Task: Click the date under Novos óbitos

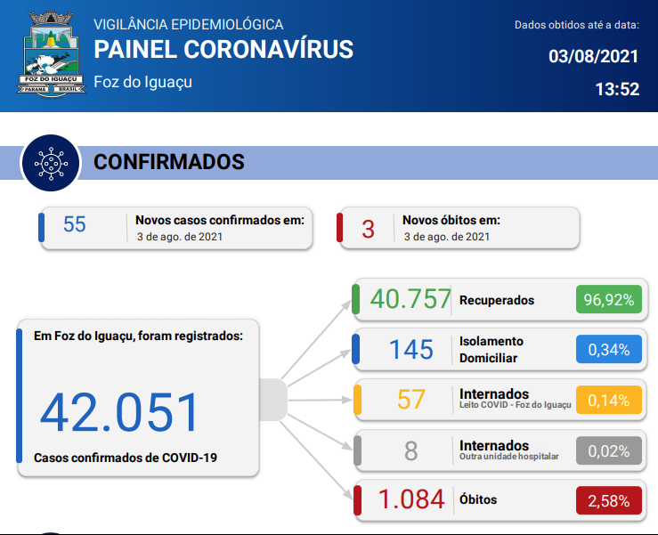Action: [x=446, y=237]
